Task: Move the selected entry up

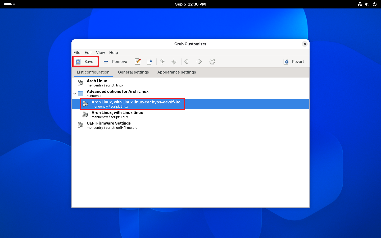Action: [x=162, y=62]
